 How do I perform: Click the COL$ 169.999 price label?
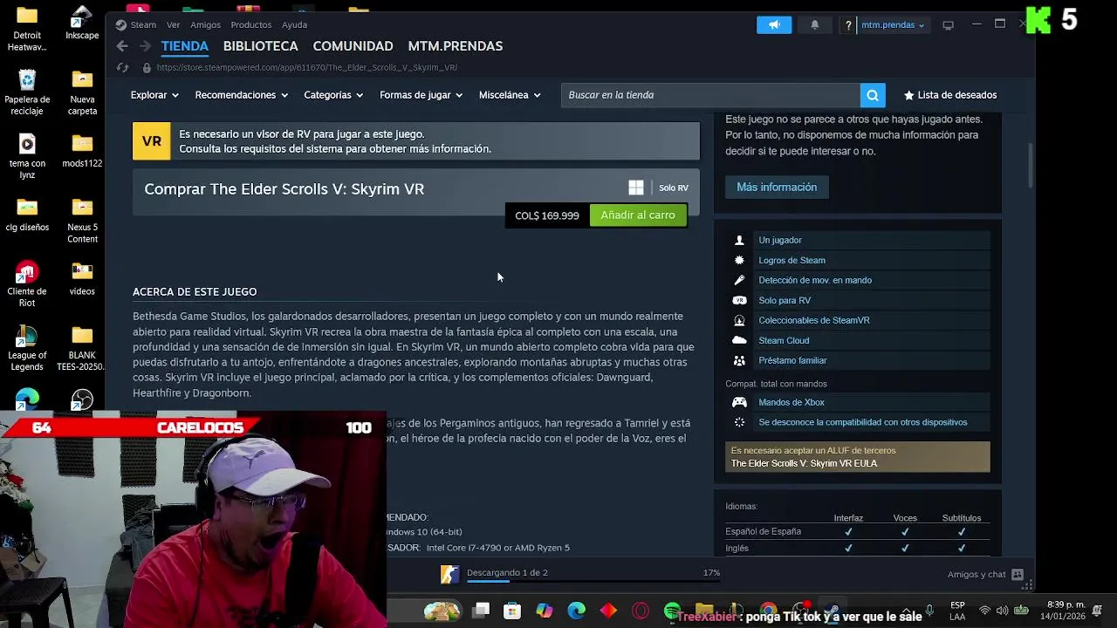547,215
